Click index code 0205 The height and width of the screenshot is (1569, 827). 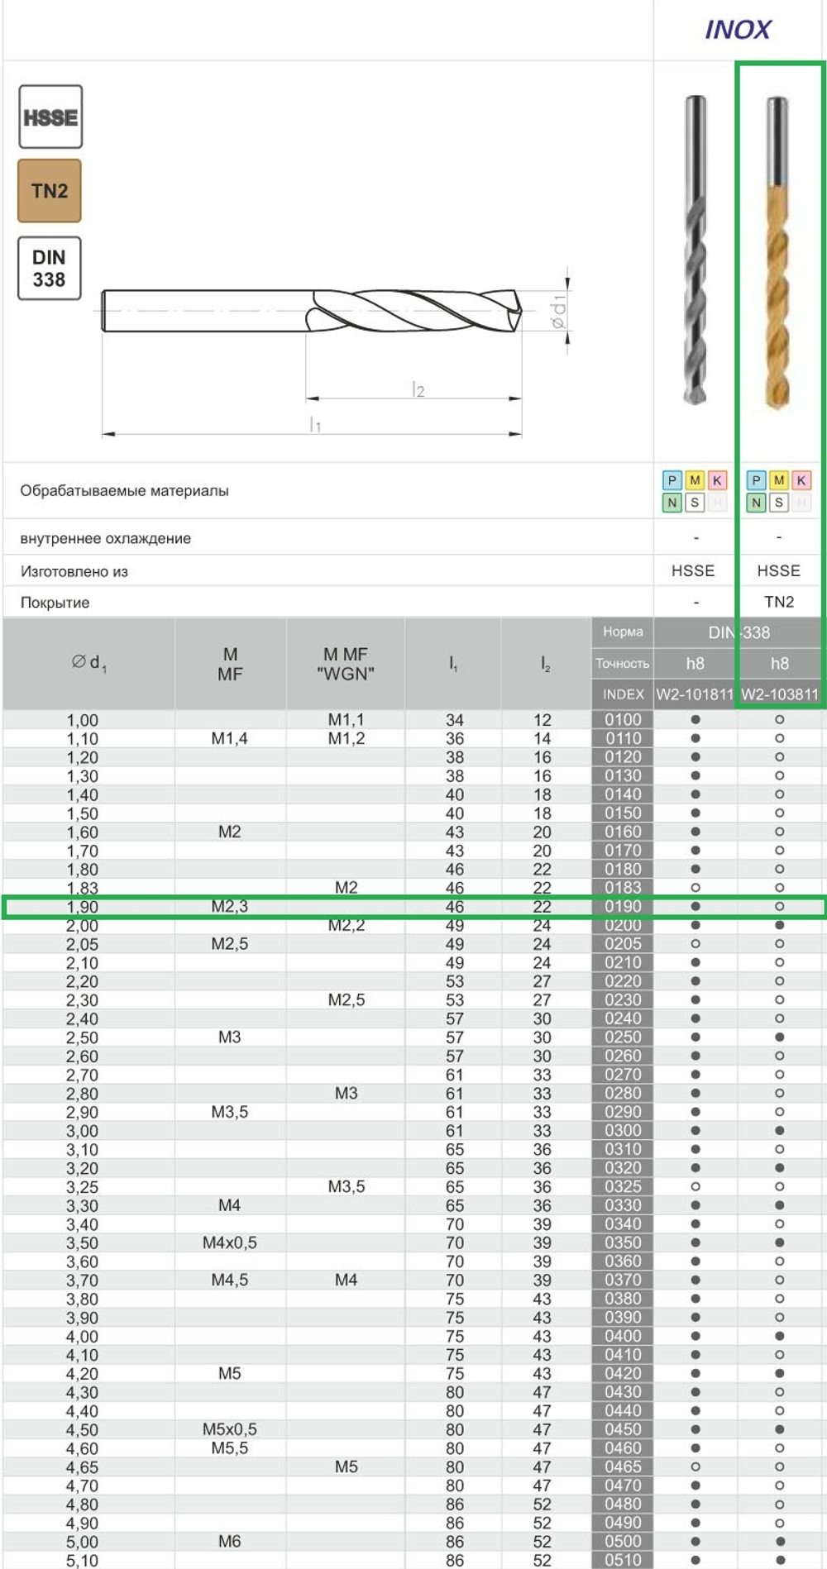click(x=623, y=944)
